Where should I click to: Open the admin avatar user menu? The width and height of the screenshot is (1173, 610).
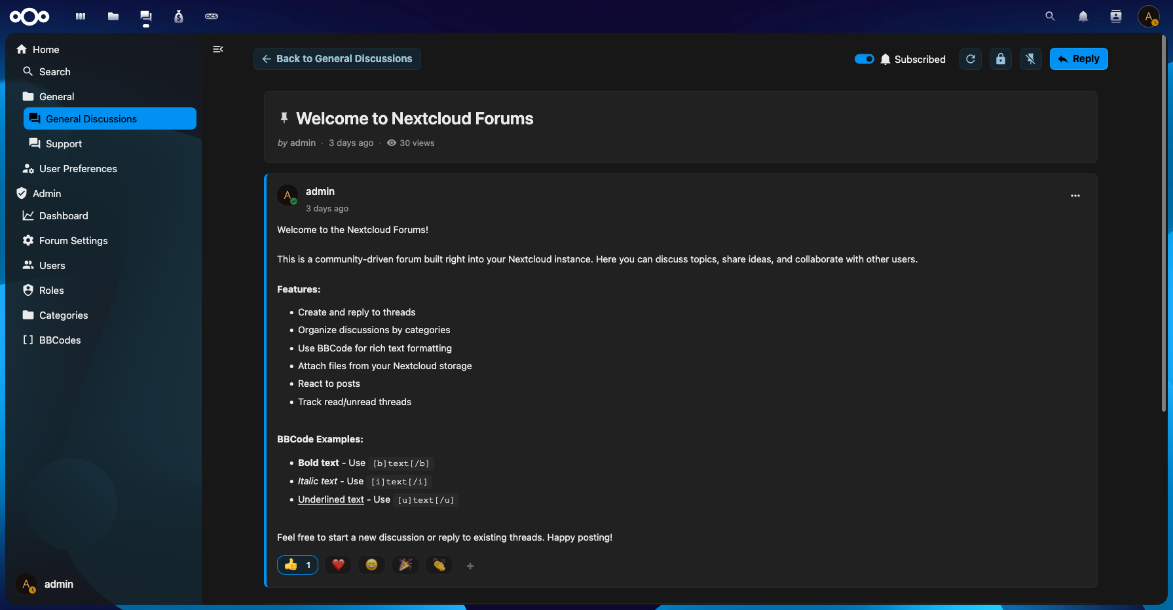coord(1149,16)
